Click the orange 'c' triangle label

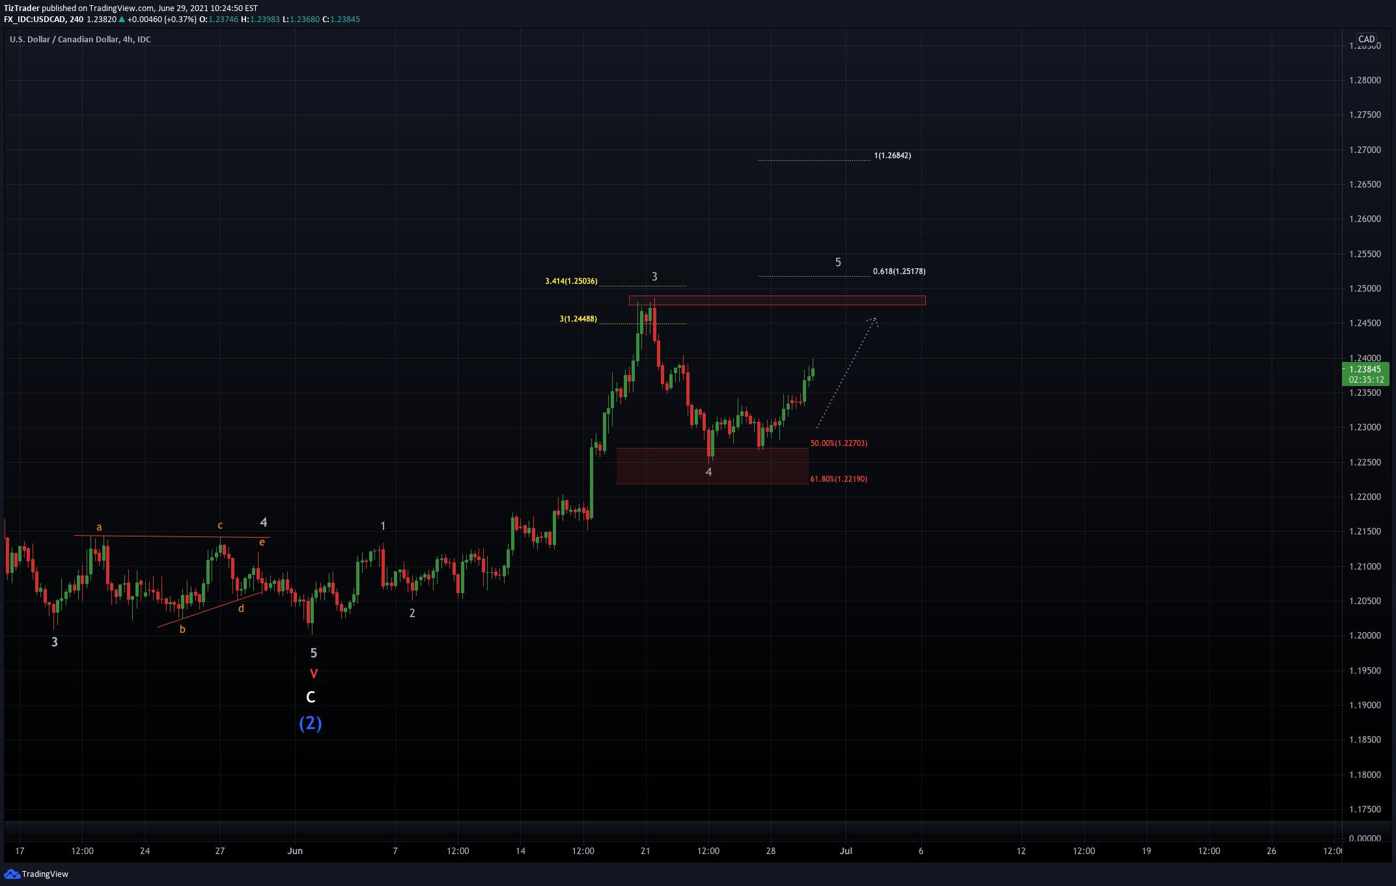tap(220, 525)
